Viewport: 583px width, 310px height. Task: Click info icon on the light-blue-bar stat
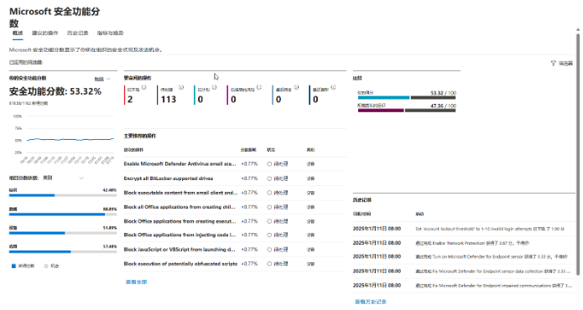pos(296,87)
